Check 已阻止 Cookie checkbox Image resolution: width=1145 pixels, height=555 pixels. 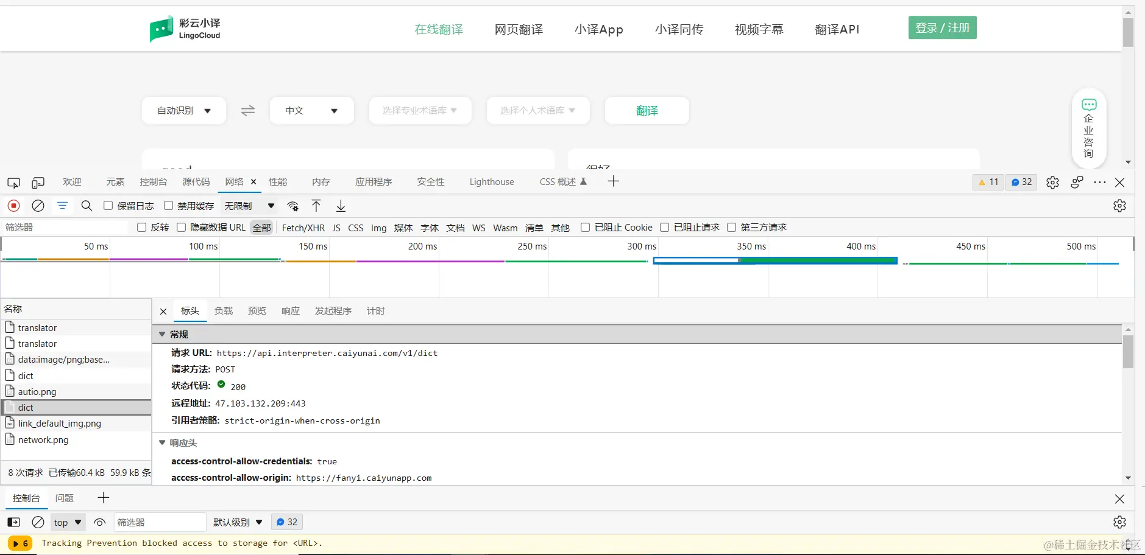[585, 228]
